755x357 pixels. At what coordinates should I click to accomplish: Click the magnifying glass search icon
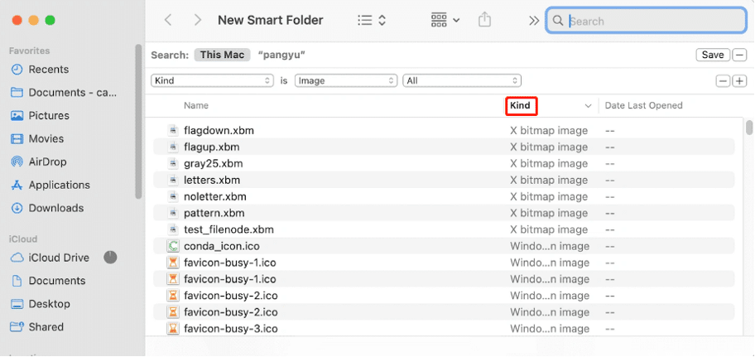tap(558, 21)
